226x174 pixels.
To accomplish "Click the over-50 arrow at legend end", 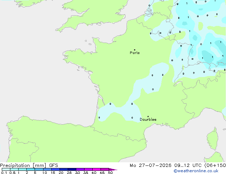I will [x=113, y=169].
